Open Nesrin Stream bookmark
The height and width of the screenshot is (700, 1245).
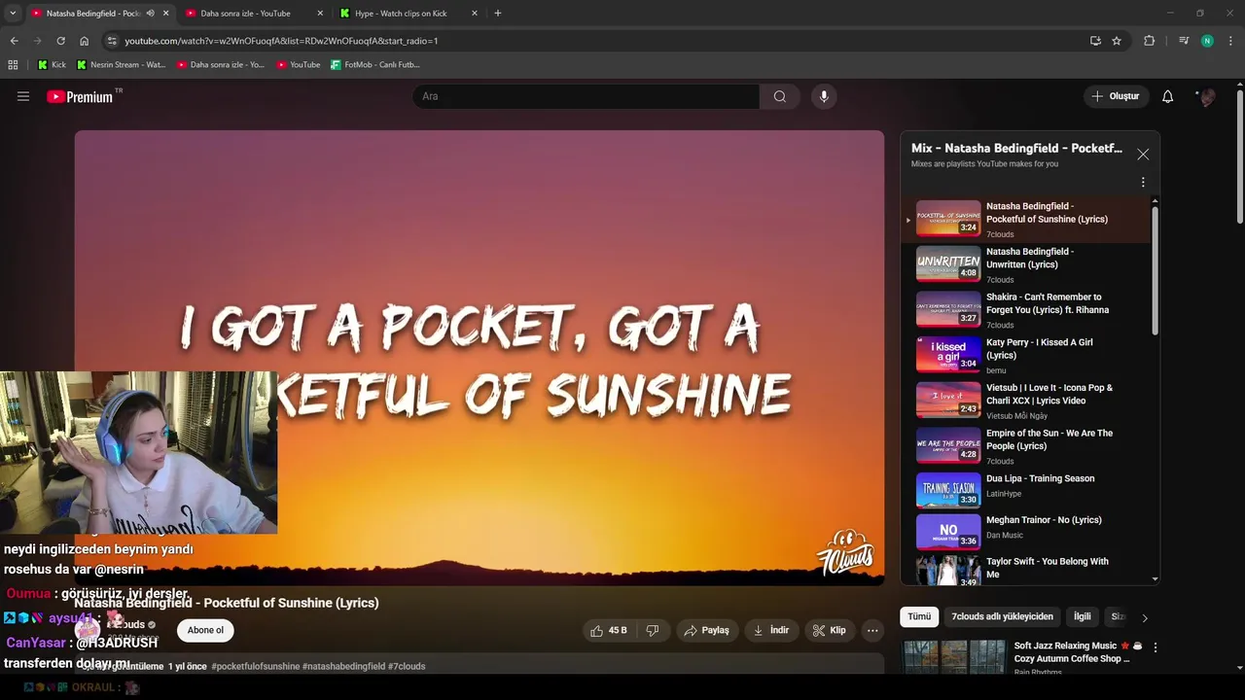click(x=121, y=65)
